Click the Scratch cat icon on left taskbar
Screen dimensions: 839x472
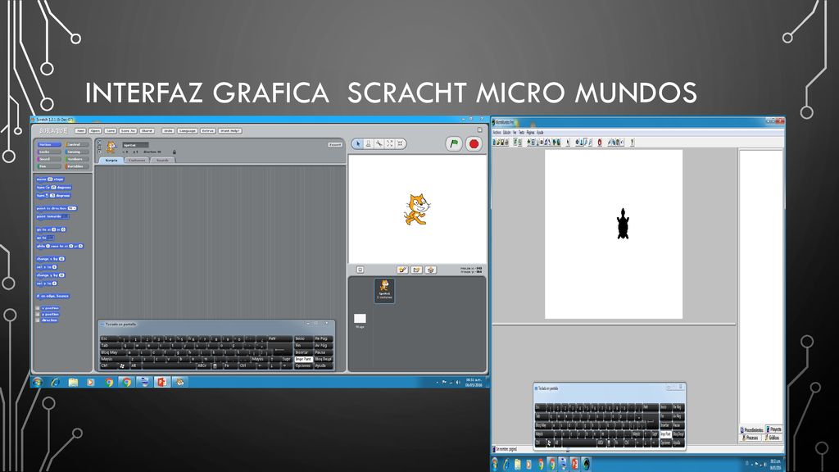pos(179,382)
